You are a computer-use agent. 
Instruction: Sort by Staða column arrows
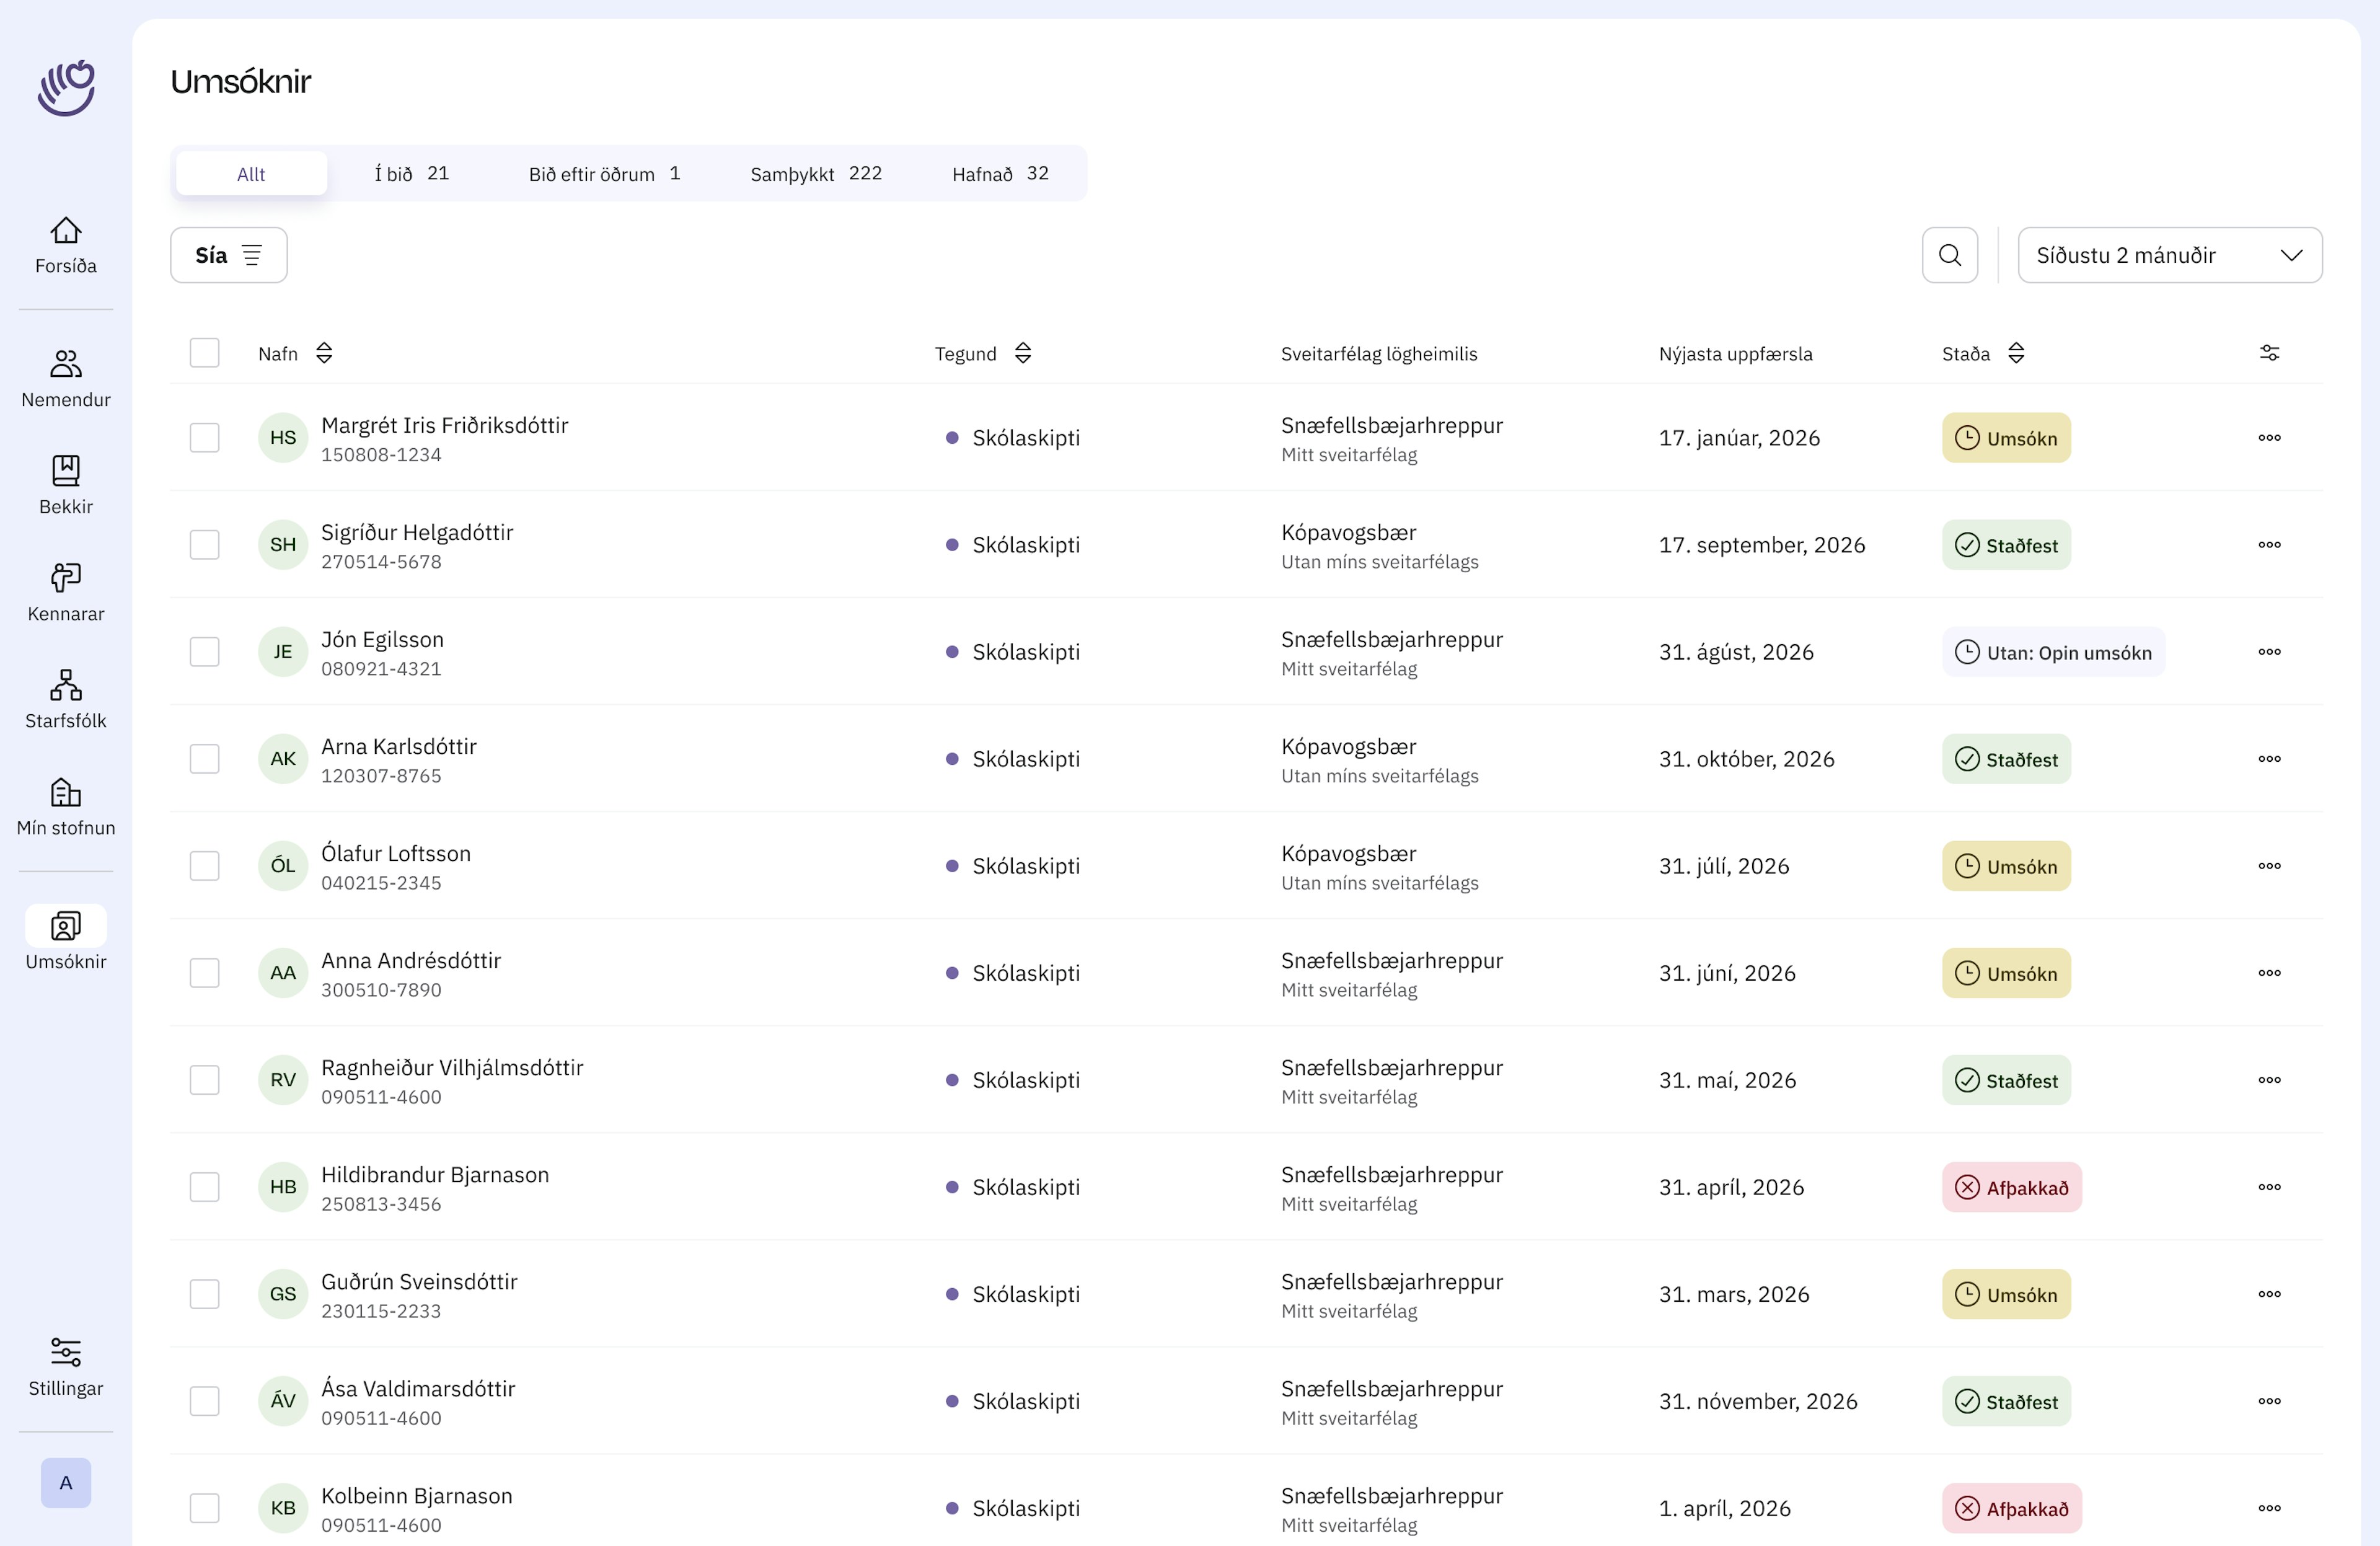[x=2016, y=353]
